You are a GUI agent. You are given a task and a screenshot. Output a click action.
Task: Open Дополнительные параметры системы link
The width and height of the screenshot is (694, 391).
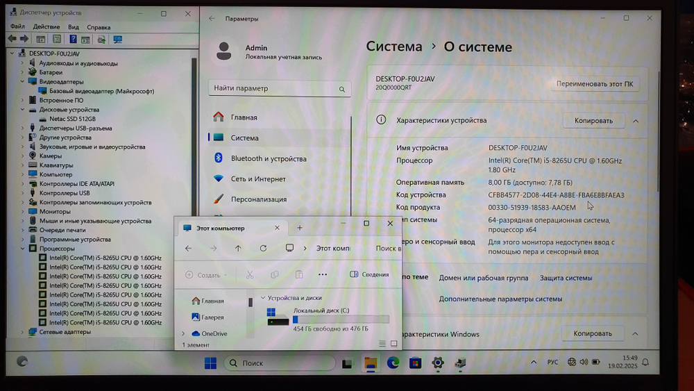(x=500, y=299)
